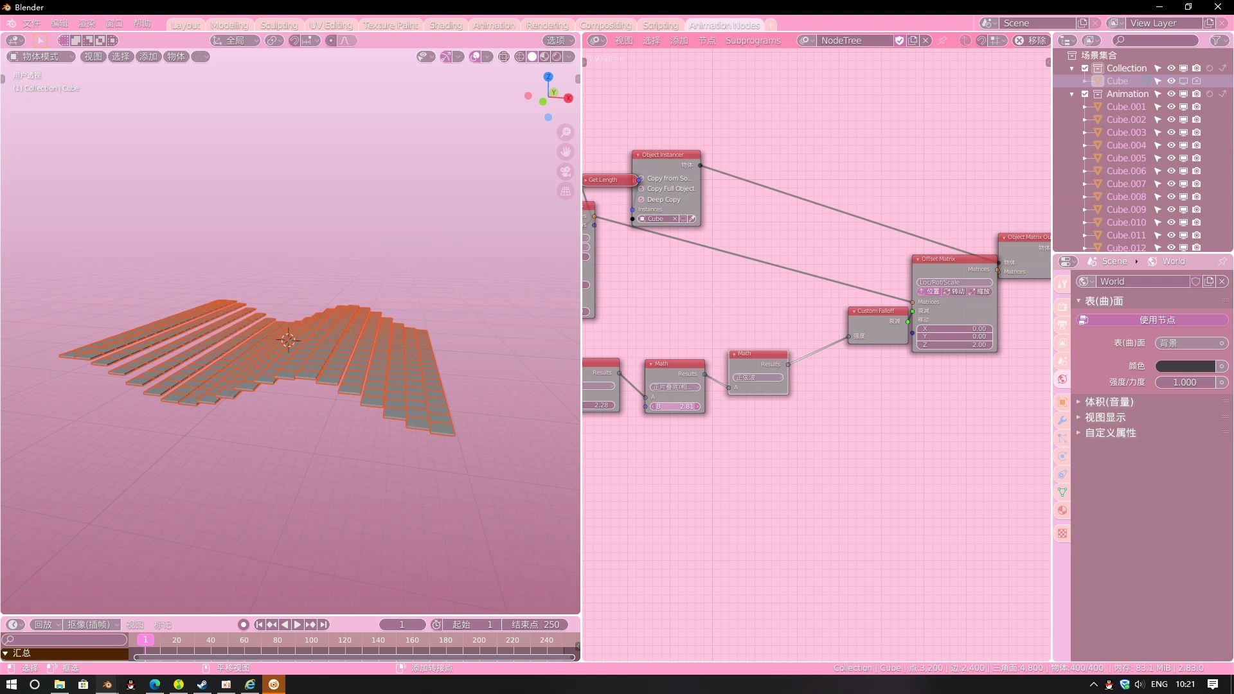Click the Steam icon in taskbar
Screen dimensions: 1234x694
[x=202, y=684]
